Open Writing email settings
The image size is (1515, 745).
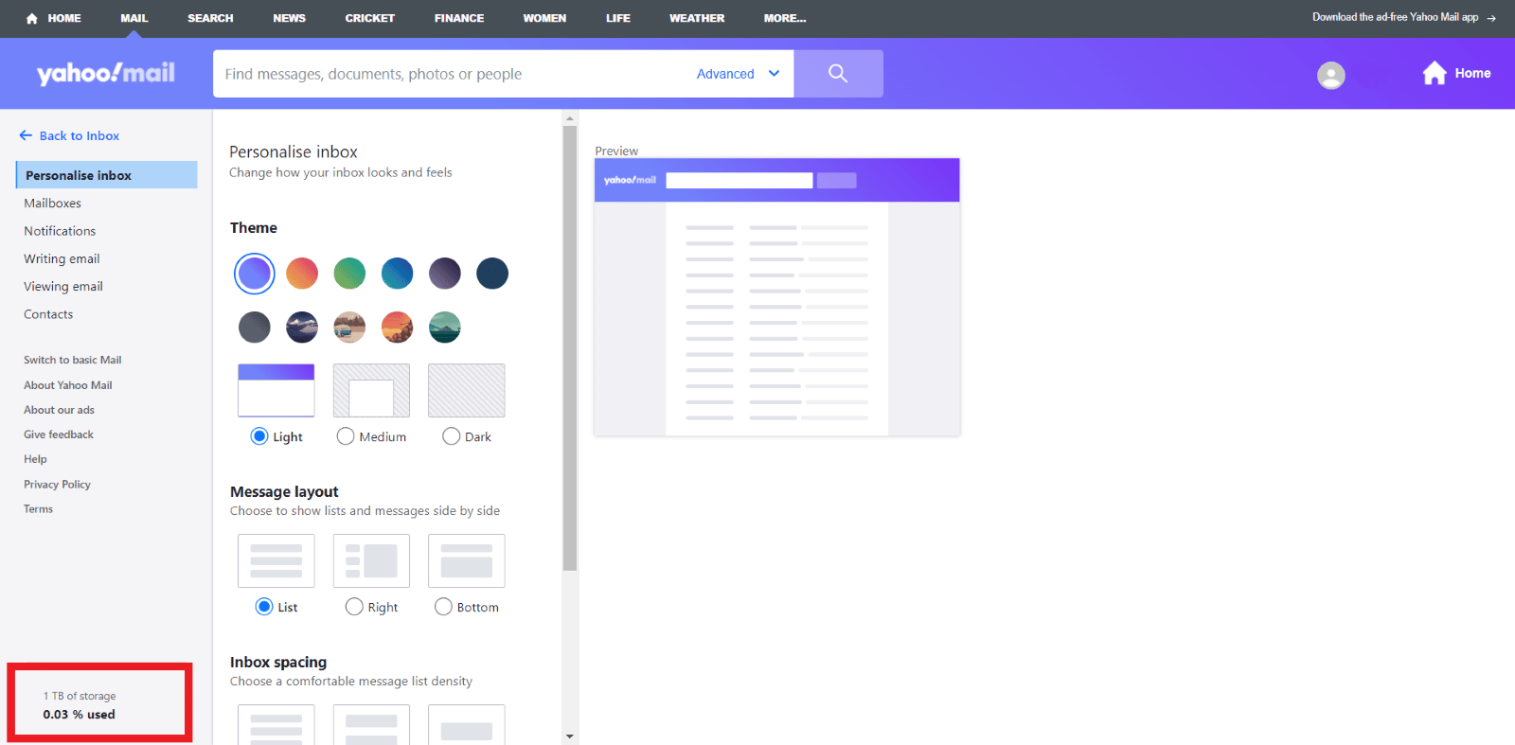pos(62,258)
